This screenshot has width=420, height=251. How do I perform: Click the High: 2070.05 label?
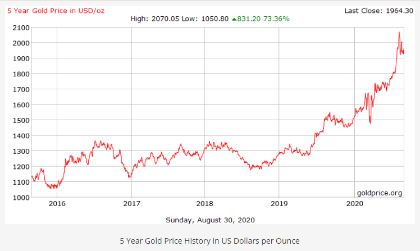(x=152, y=19)
